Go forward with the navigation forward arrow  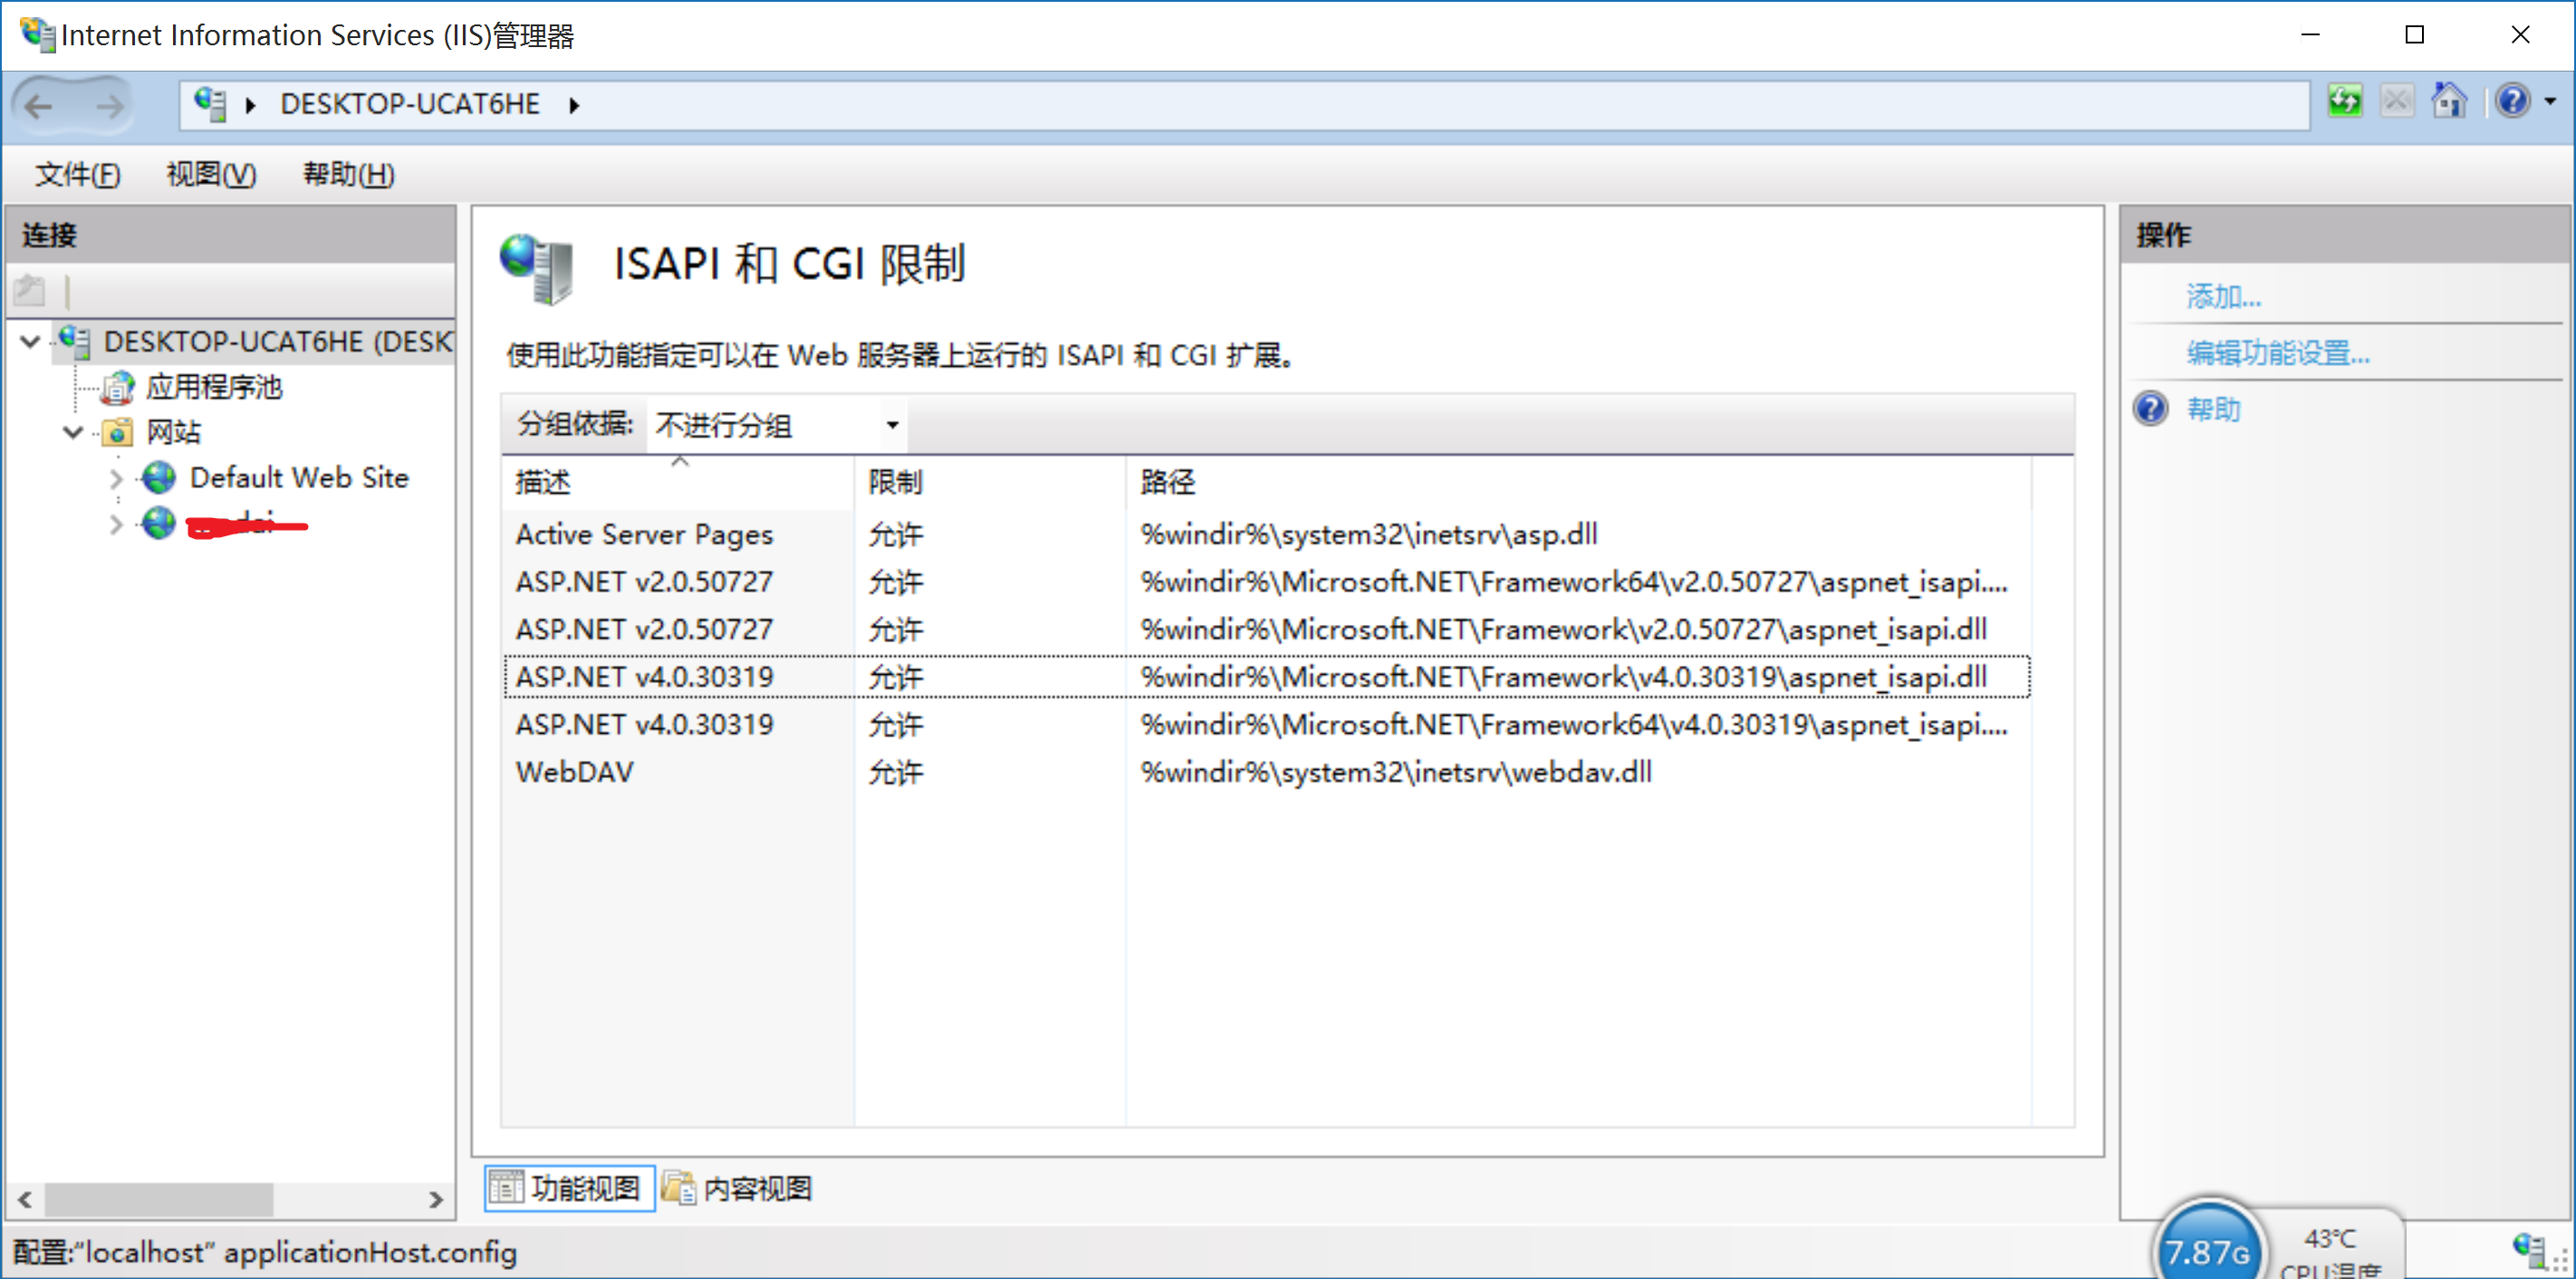(x=110, y=105)
